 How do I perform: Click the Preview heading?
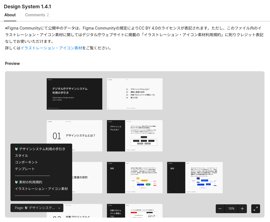tap(12, 64)
